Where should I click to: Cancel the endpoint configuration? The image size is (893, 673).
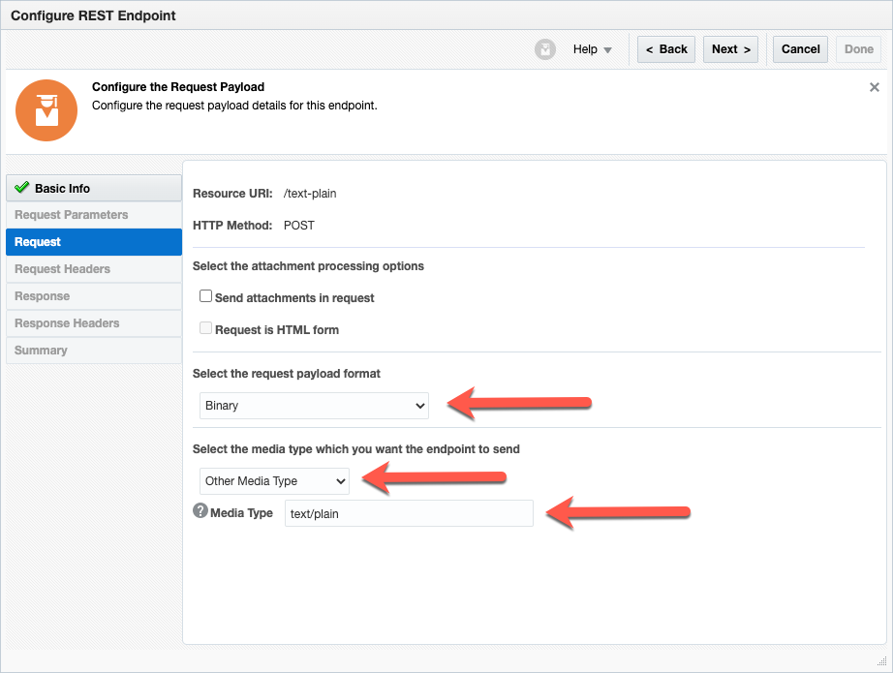tap(800, 49)
